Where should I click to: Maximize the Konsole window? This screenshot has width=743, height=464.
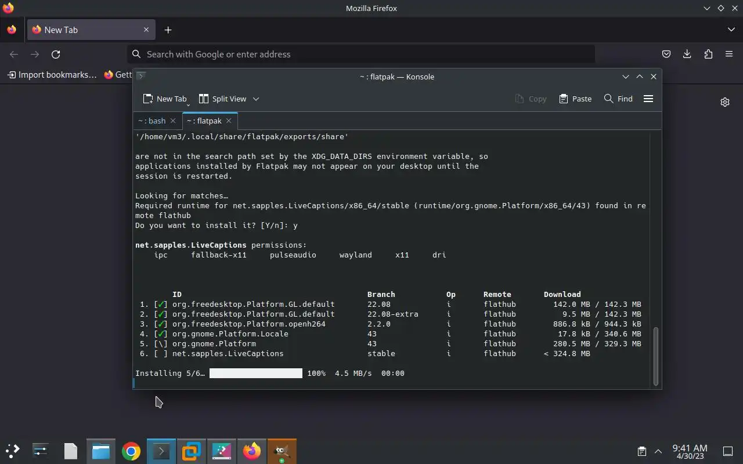click(639, 77)
